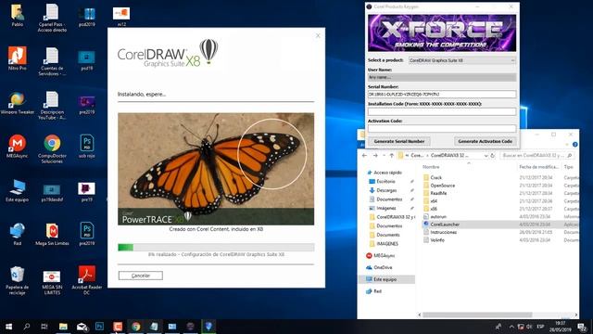This screenshot has height=334, width=593.
Task: Show hidden system tray icons
Action: click(x=511, y=327)
